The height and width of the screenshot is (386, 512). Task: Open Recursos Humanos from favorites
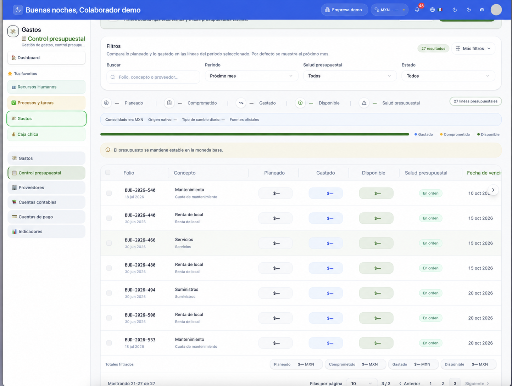point(46,87)
